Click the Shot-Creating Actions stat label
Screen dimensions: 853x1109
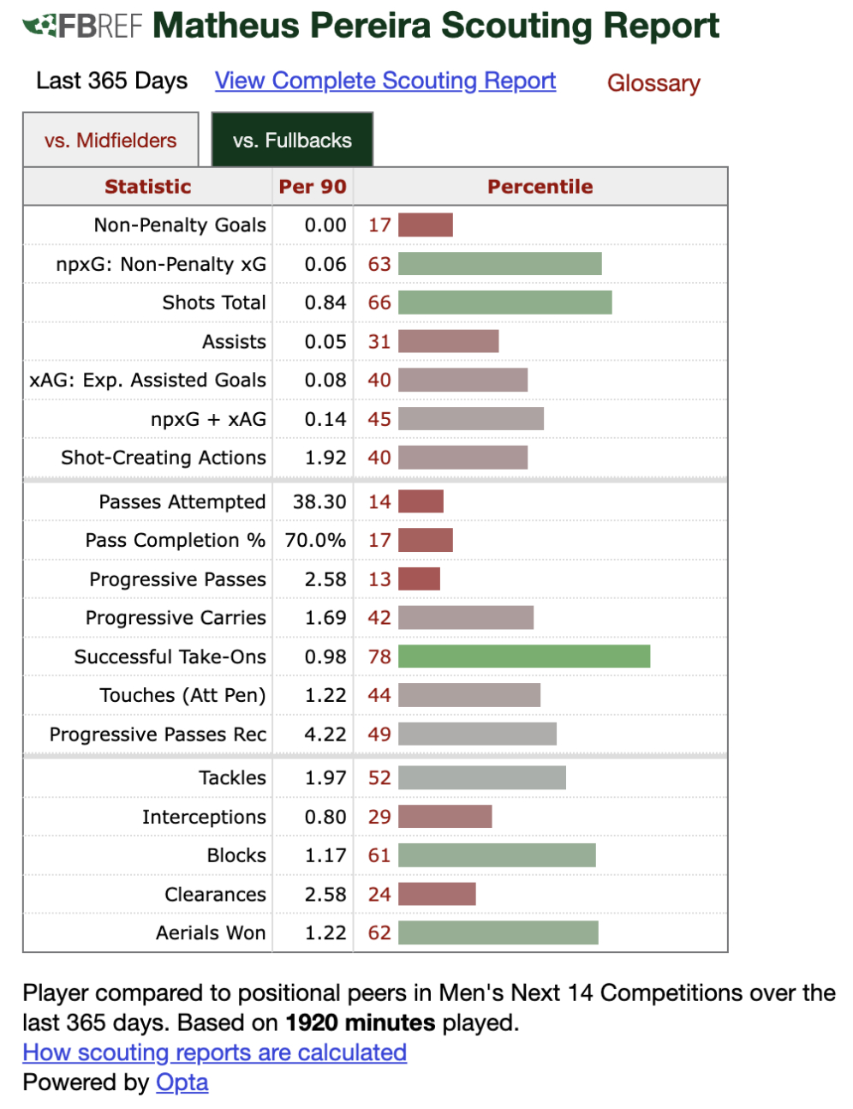tap(164, 458)
